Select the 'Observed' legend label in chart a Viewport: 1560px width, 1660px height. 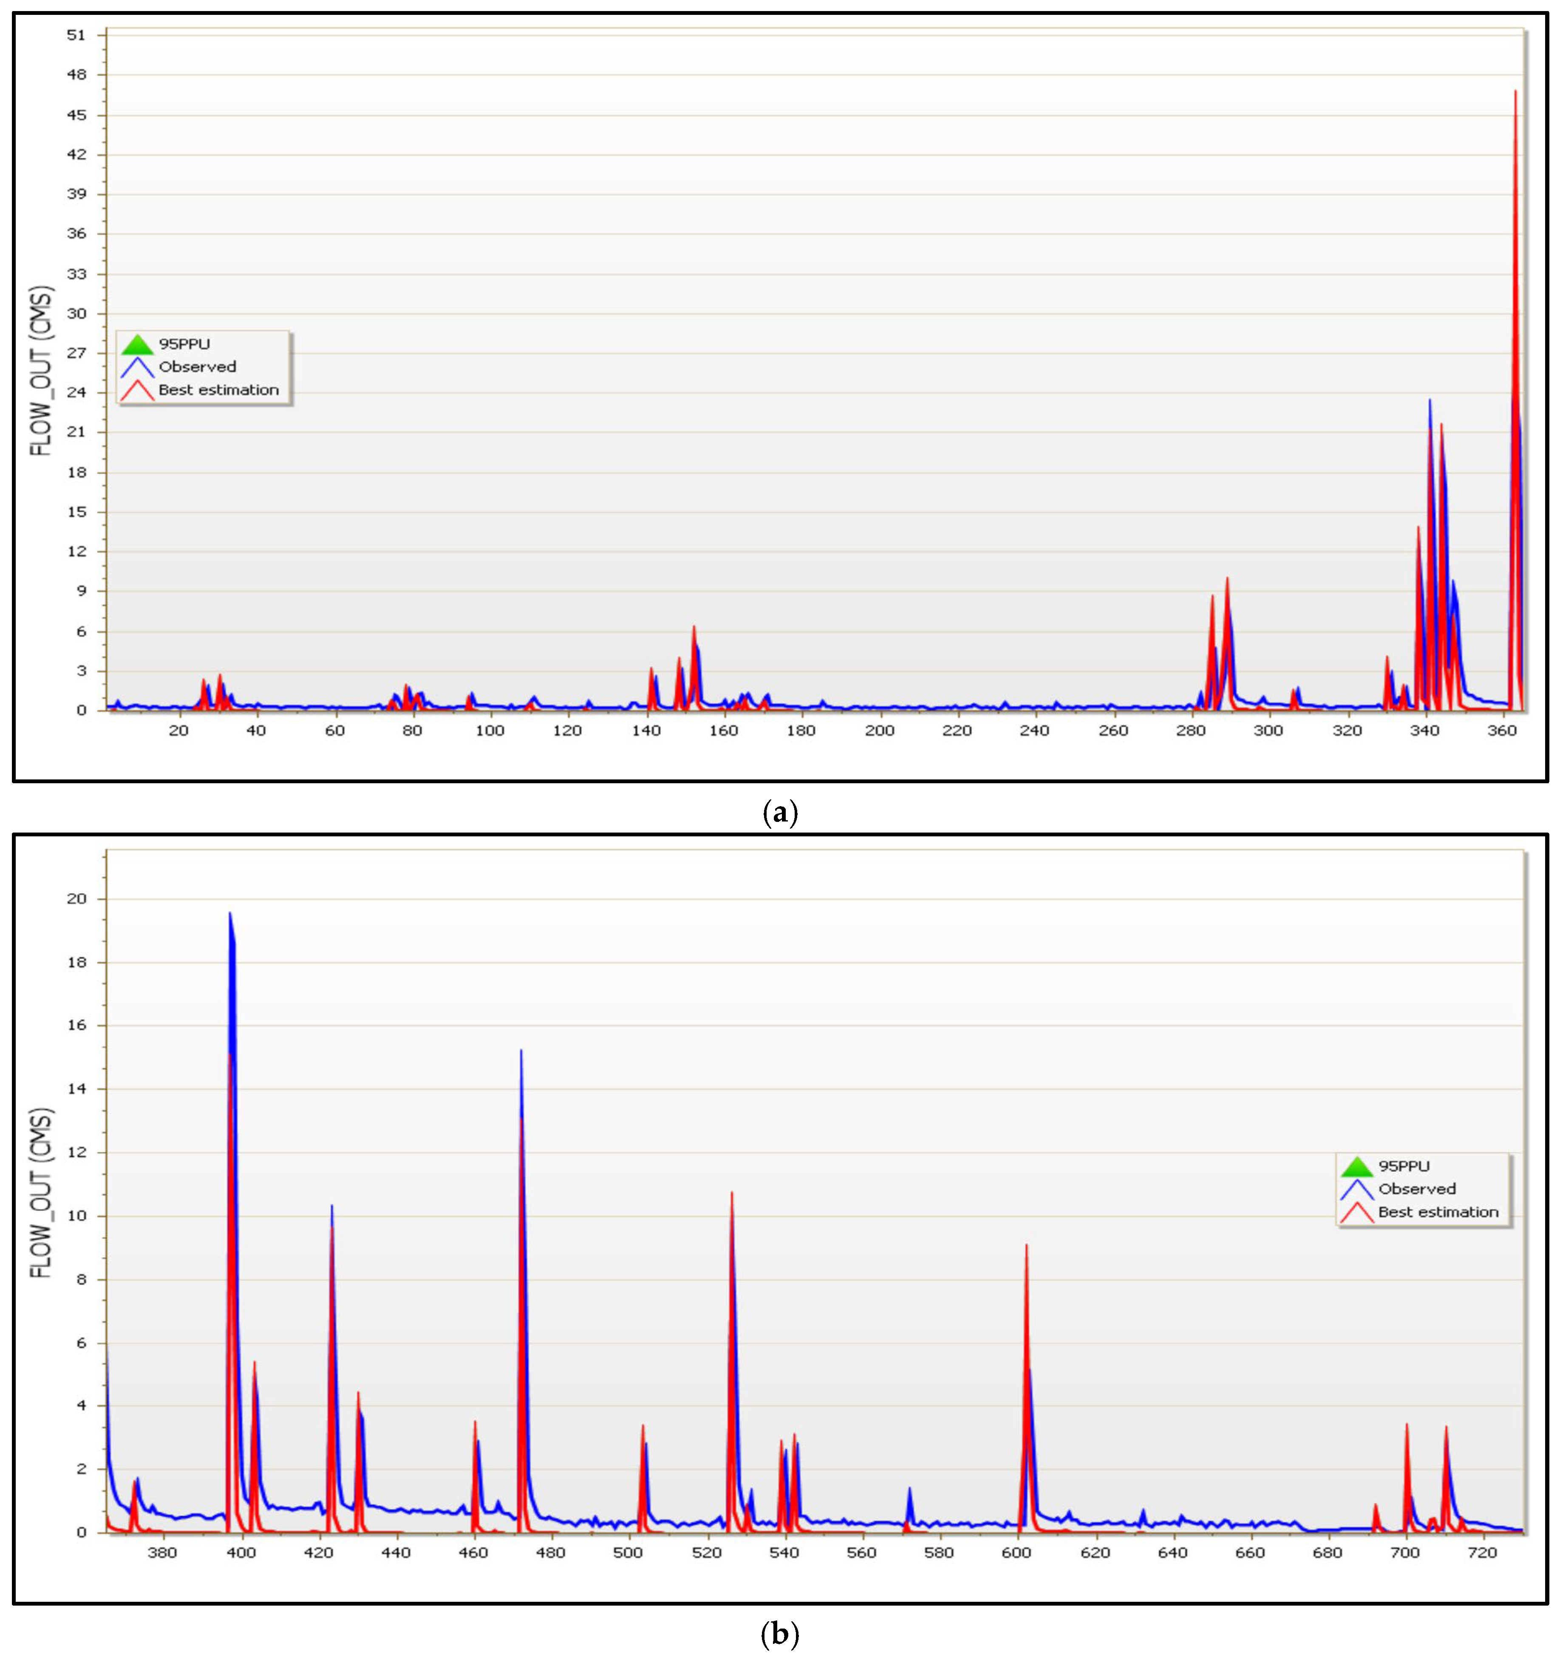coord(197,367)
